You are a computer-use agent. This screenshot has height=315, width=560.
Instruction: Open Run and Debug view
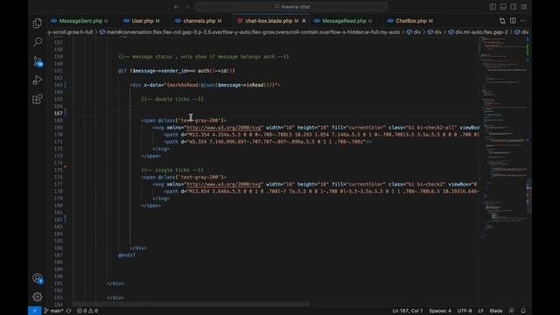pyautogui.click(x=37, y=80)
